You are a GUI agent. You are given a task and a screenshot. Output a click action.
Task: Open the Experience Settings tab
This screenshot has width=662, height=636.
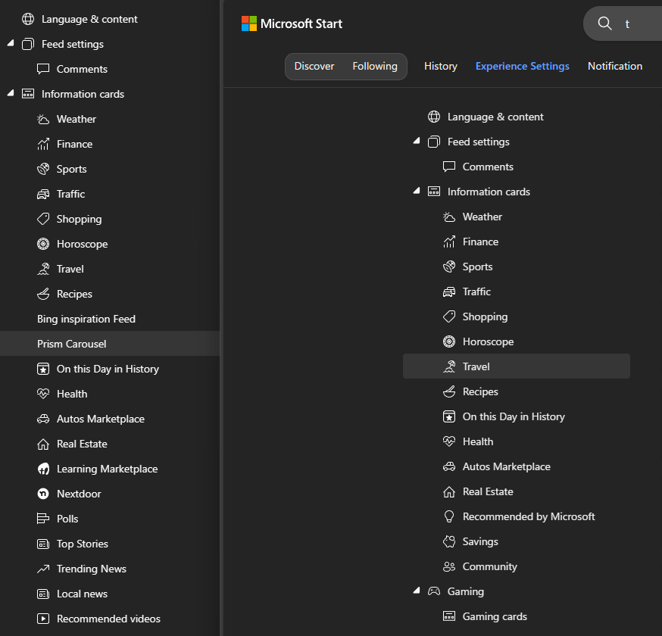click(523, 67)
